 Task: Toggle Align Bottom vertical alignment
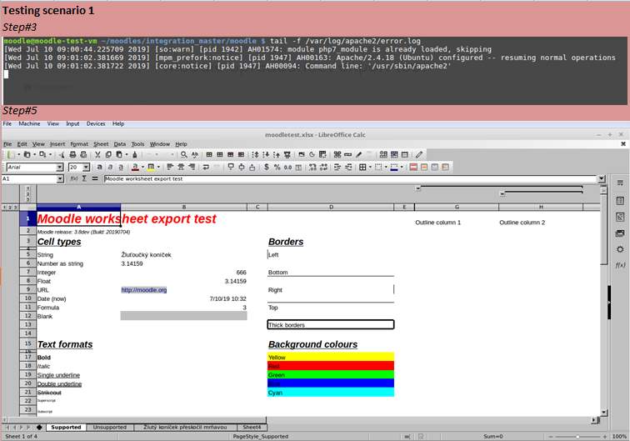click(252, 167)
